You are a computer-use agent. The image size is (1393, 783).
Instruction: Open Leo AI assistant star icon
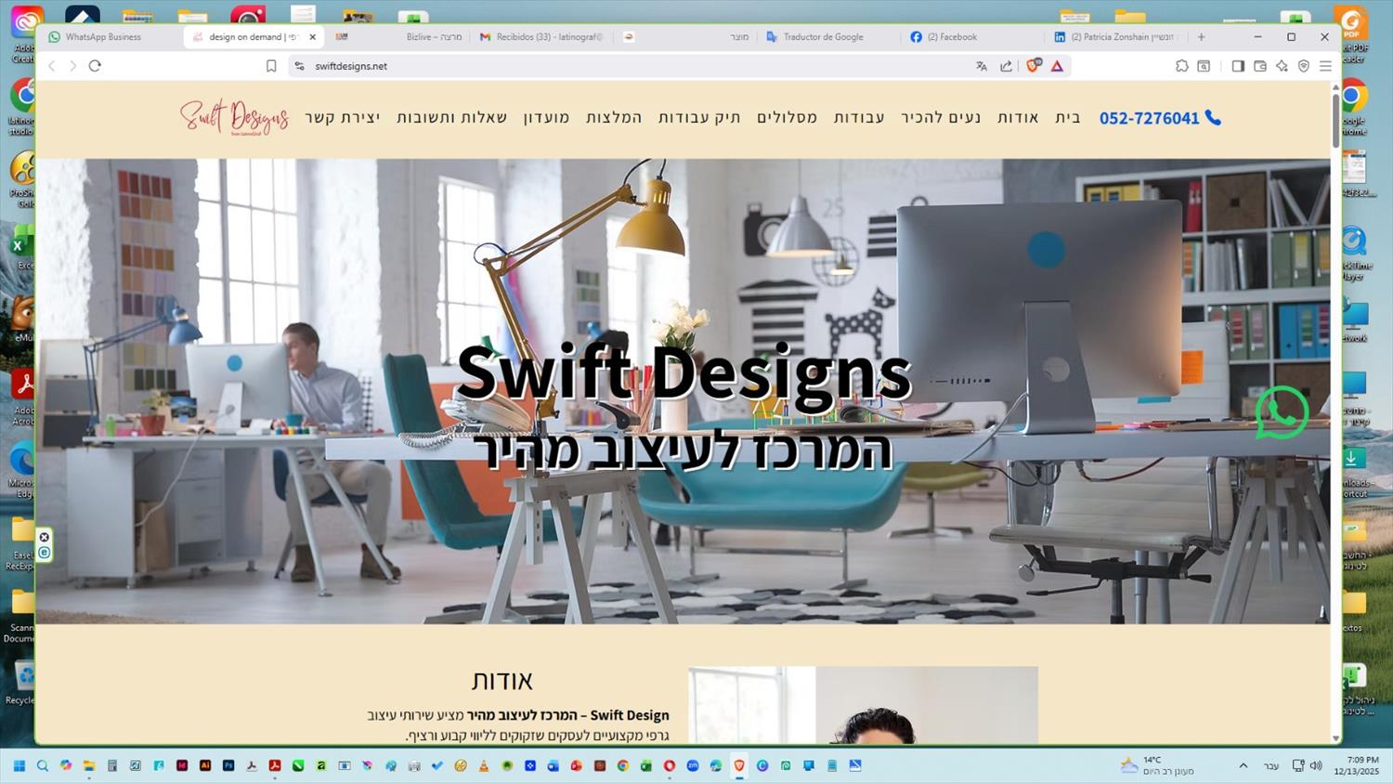click(1282, 66)
